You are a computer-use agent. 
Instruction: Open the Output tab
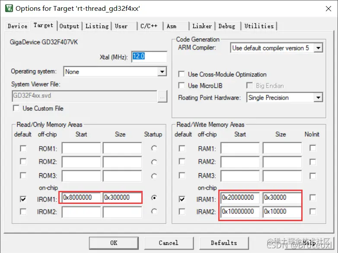(70, 26)
